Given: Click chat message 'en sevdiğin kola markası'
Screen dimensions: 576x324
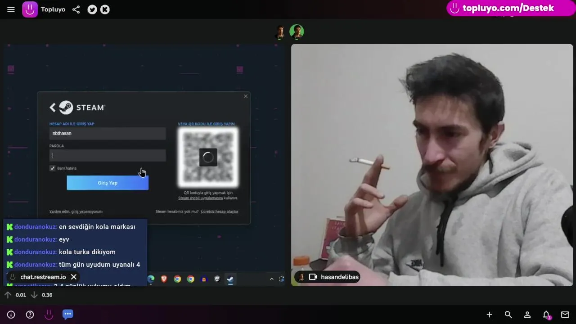Looking at the screenshot, I should [97, 227].
